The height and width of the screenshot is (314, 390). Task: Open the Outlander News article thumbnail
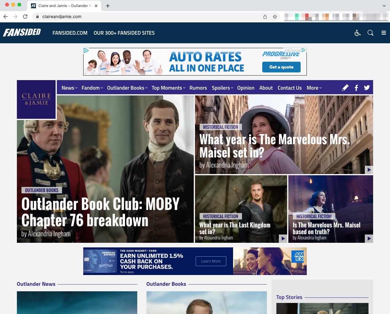point(77,303)
